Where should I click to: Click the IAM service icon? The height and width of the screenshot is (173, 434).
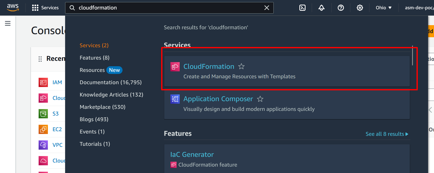coord(43,82)
